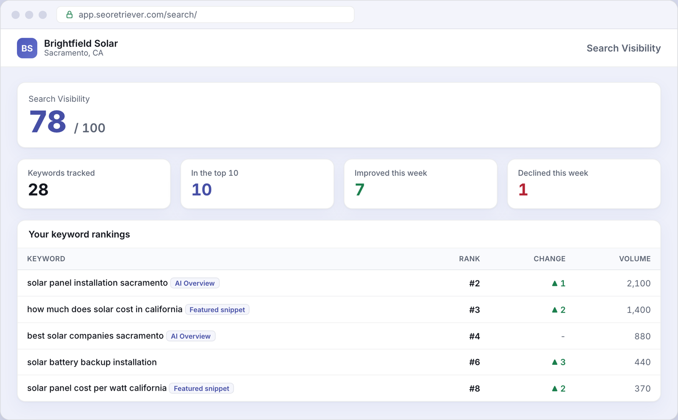The width and height of the screenshot is (678, 420).
Task: Click keyword solar panel installation sacramento
Action: (97, 283)
